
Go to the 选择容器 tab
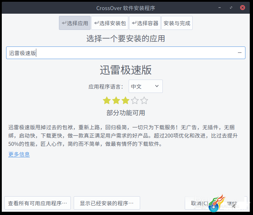[x=145, y=23]
